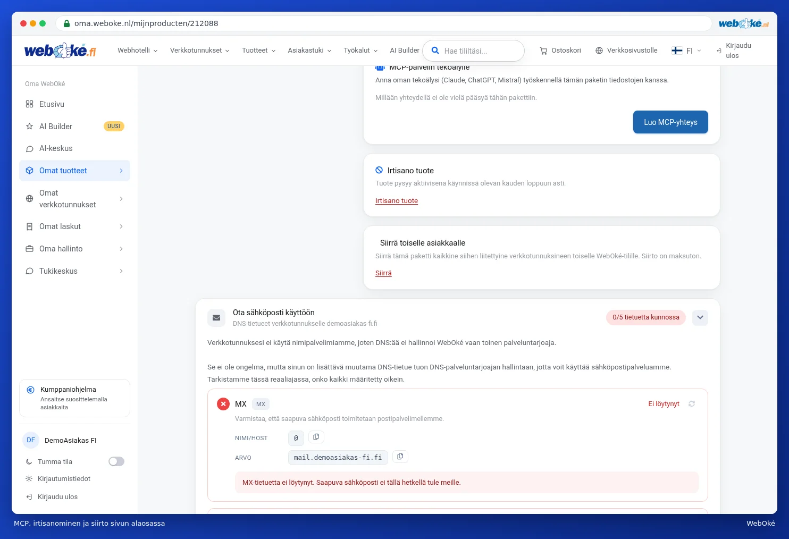
Task: Click the Siirrä link
Action: coord(383,273)
